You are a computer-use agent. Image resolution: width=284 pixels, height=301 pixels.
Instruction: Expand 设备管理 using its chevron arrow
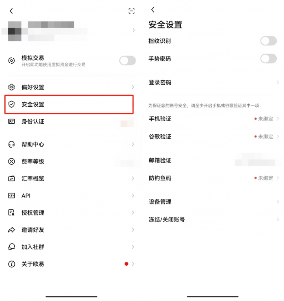(x=278, y=202)
